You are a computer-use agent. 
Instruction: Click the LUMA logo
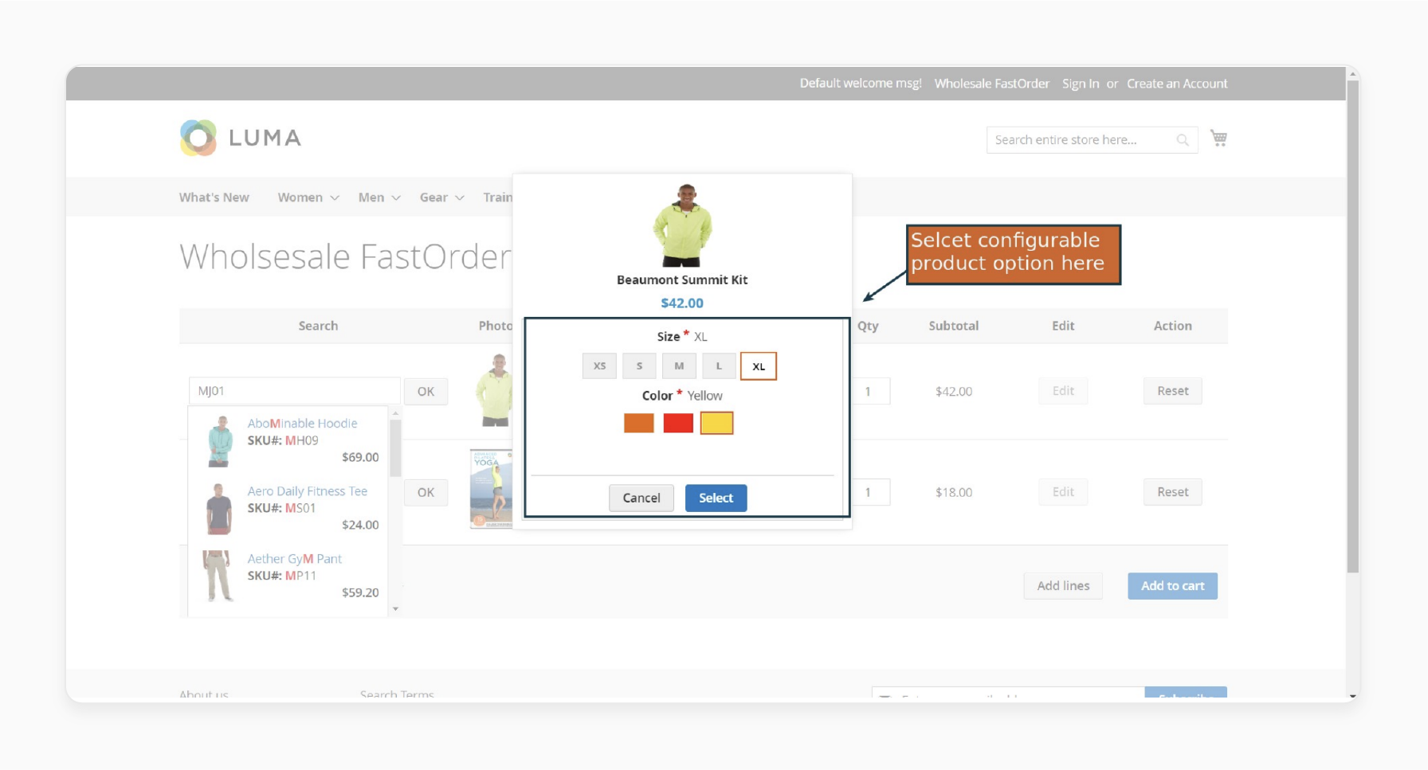point(241,138)
